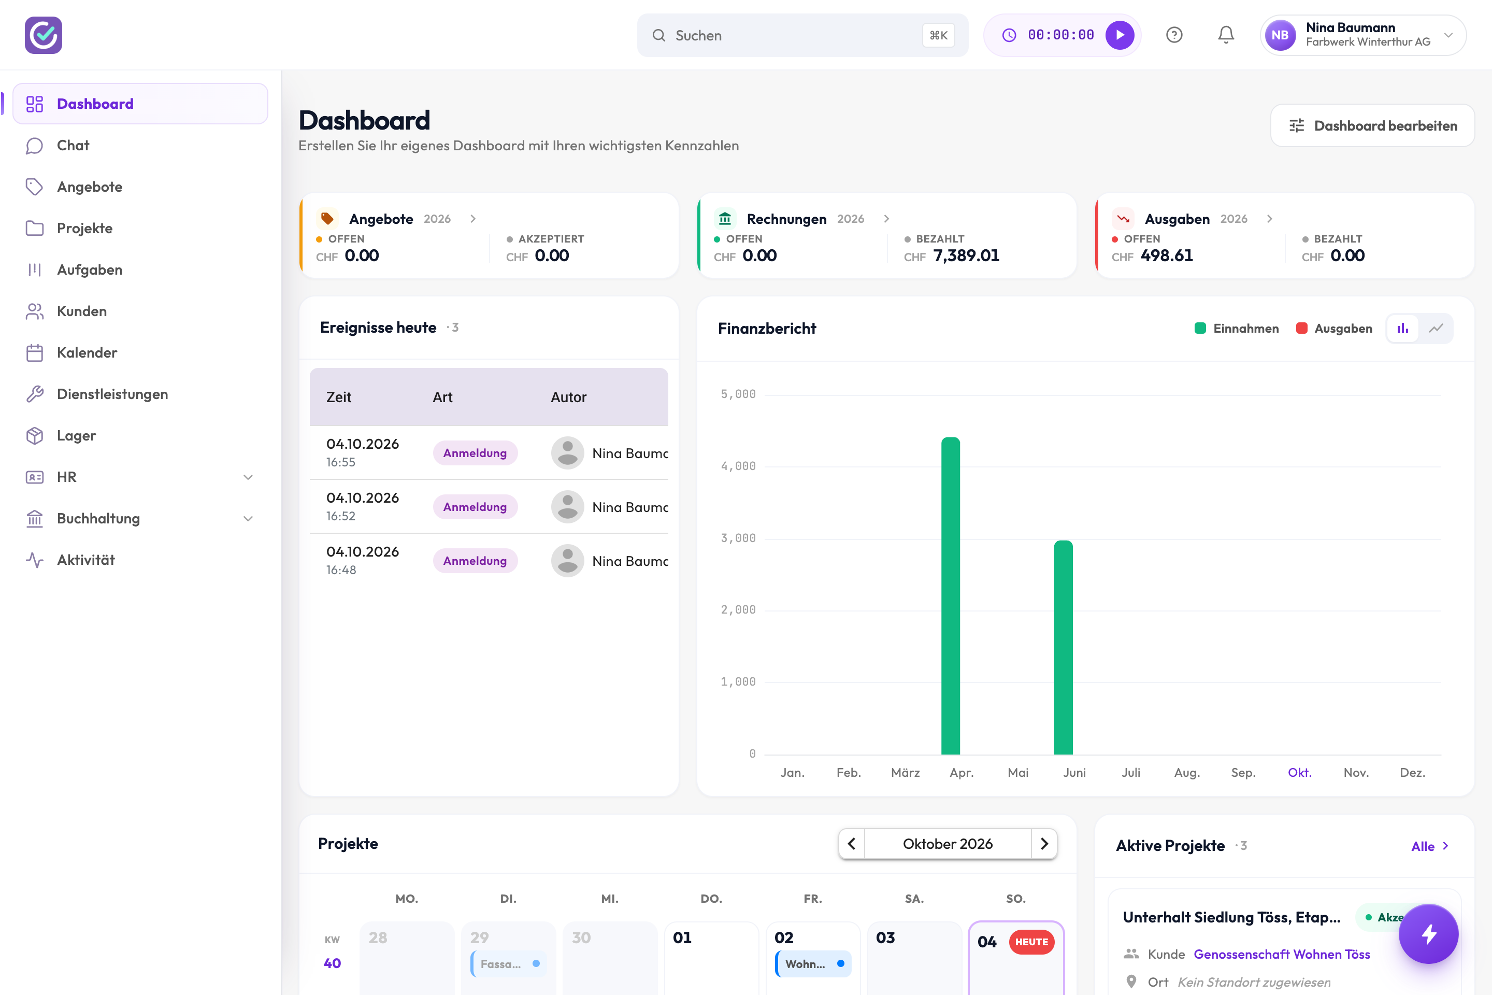This screenshot has width=1492, height=995.
Task: Click the Dienstleistungen wrench icon
Action: (x=35, y=394)
